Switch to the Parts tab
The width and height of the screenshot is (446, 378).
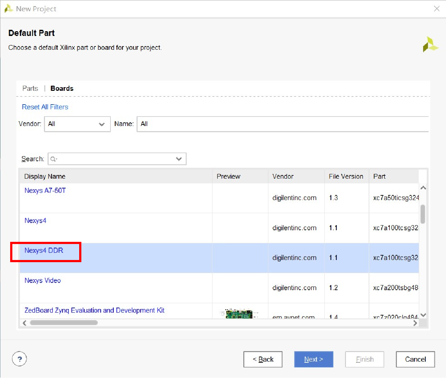pyautogui.click(x=30, y=88)
